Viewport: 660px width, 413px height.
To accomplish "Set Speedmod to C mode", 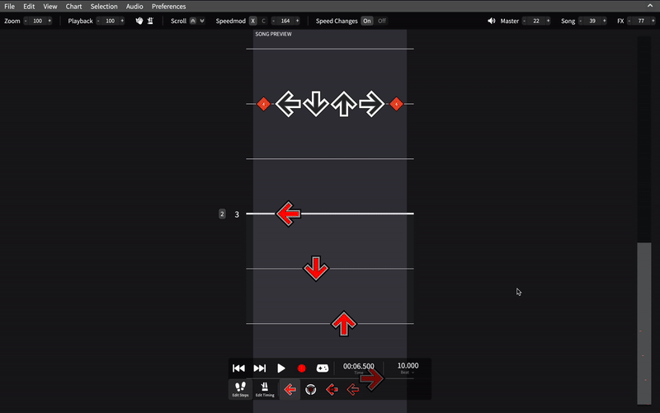I will coord(263,21).
